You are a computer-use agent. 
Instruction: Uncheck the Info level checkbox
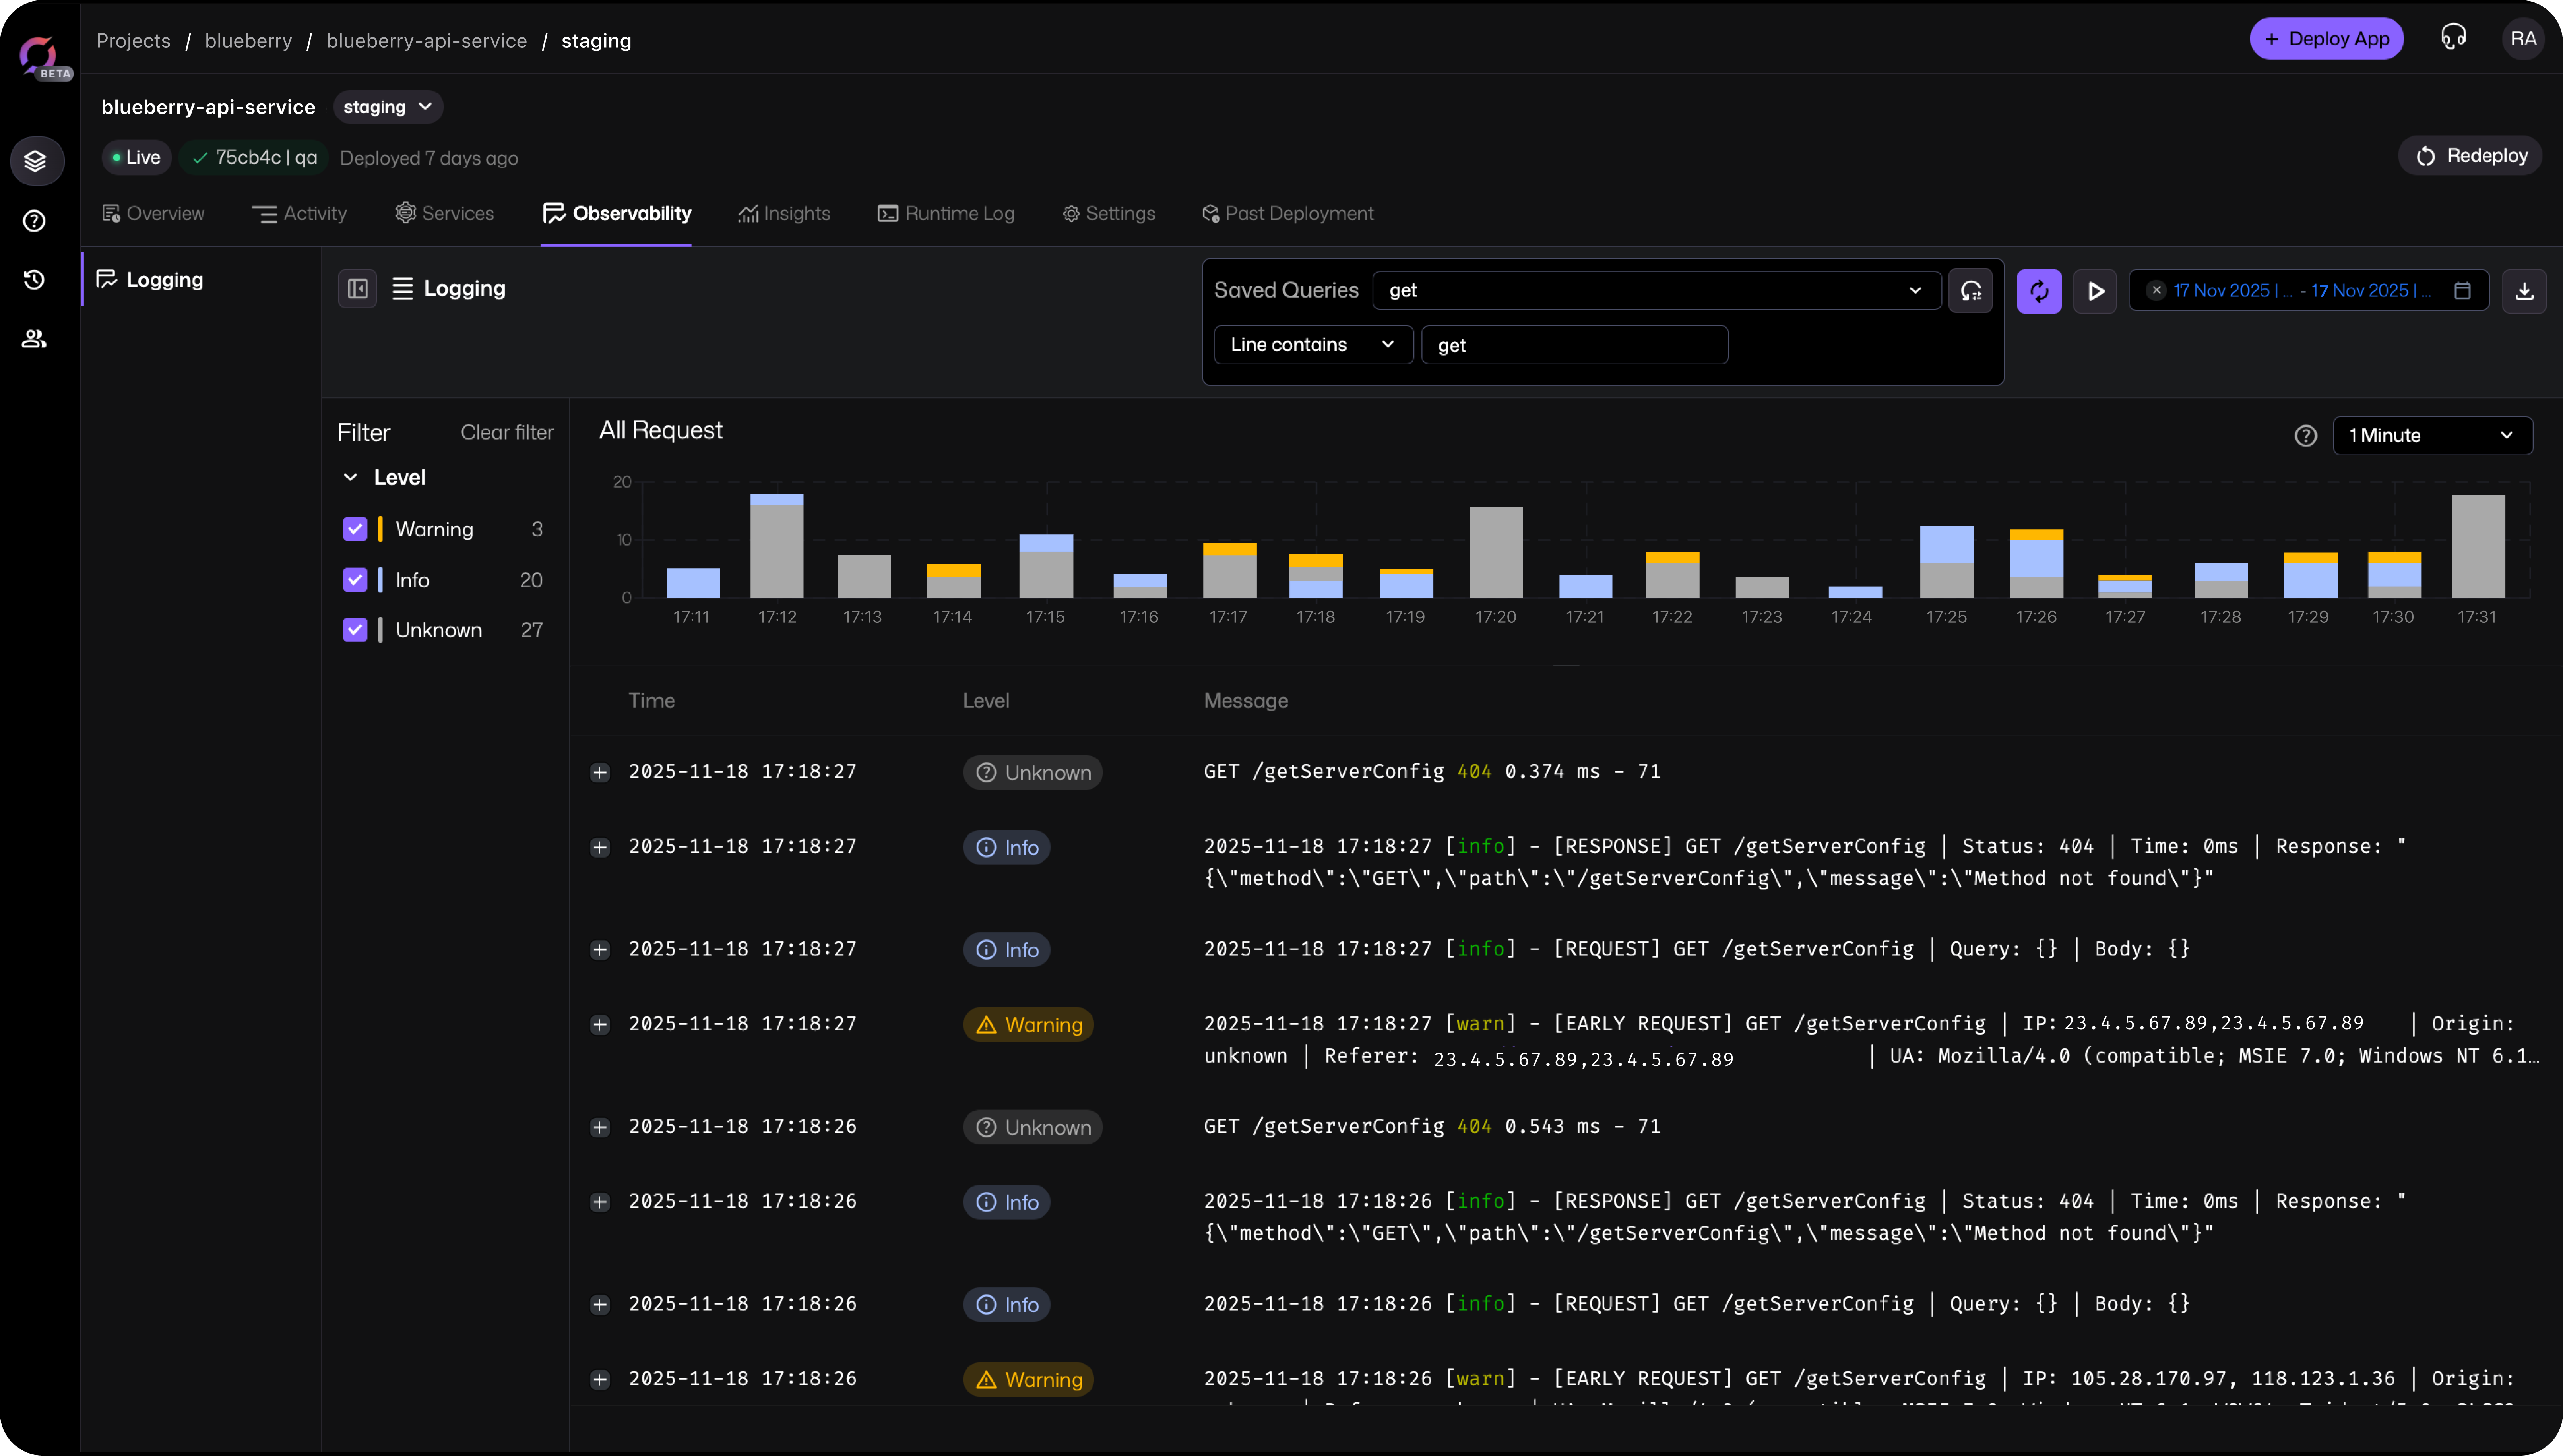coord(355,580)
